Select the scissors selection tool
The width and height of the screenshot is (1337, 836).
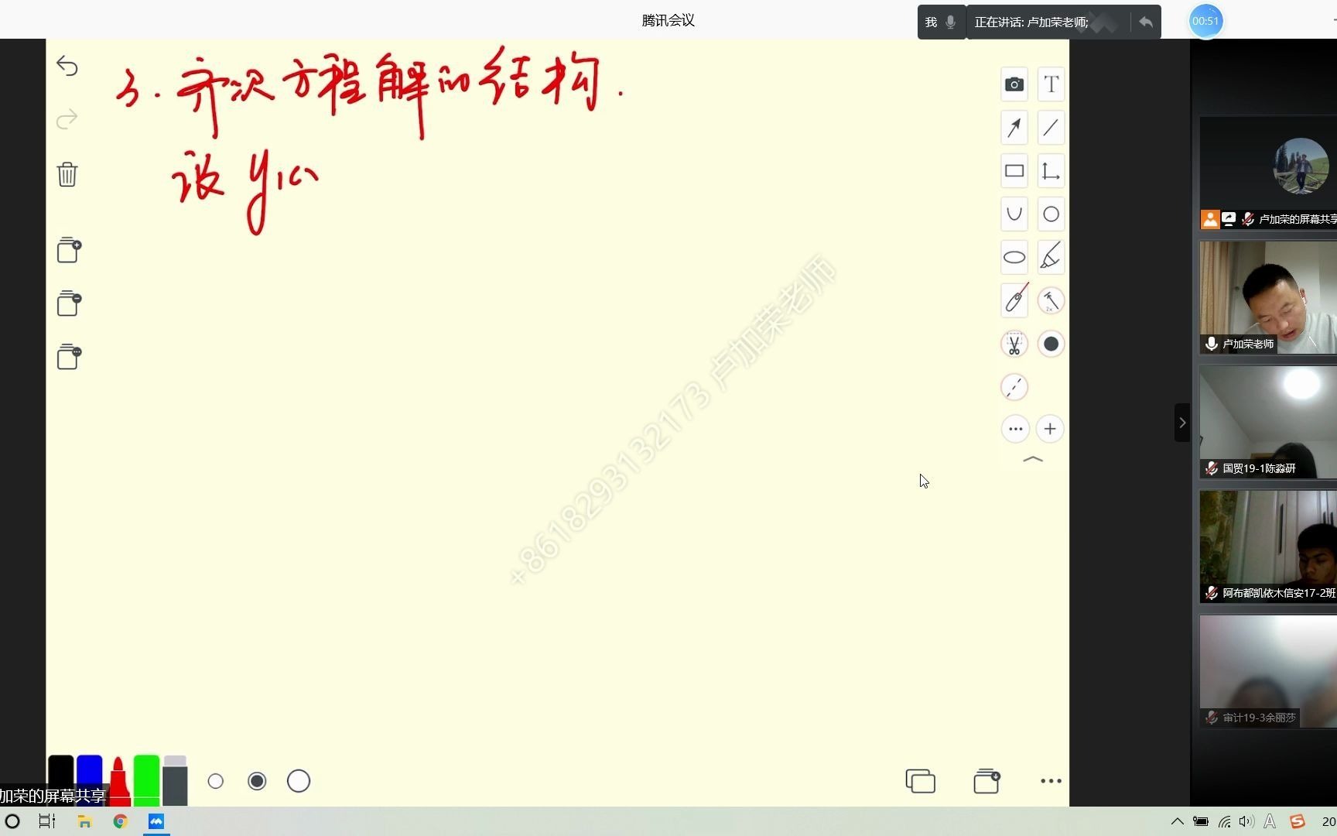tap(1014, 344)
